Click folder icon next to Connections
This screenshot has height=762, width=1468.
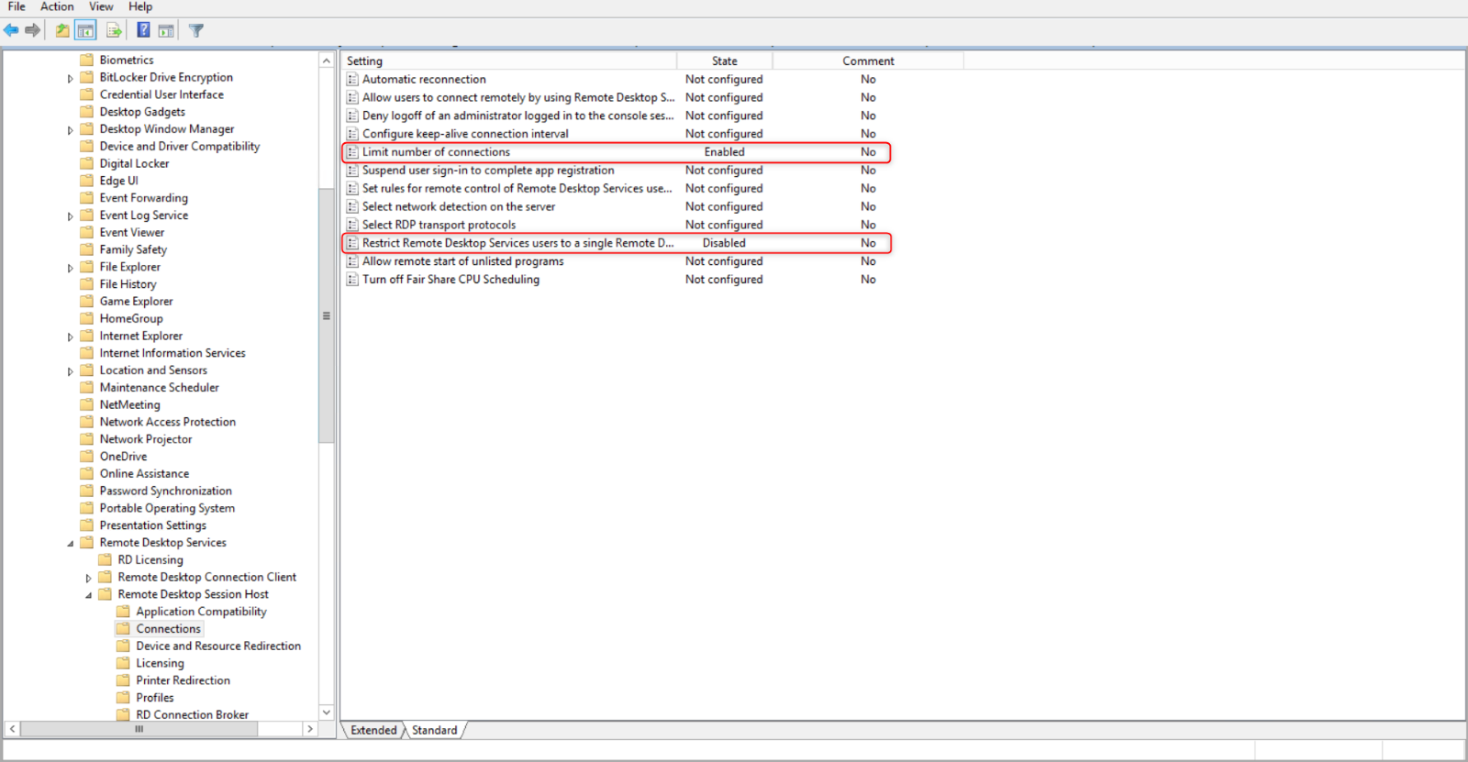124,628
